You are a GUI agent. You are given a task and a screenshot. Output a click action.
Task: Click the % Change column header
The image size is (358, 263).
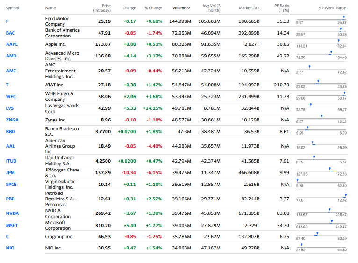[x=153, y=8]
